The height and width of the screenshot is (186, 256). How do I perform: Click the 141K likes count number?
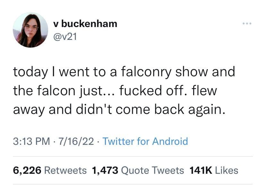[201, 171]
